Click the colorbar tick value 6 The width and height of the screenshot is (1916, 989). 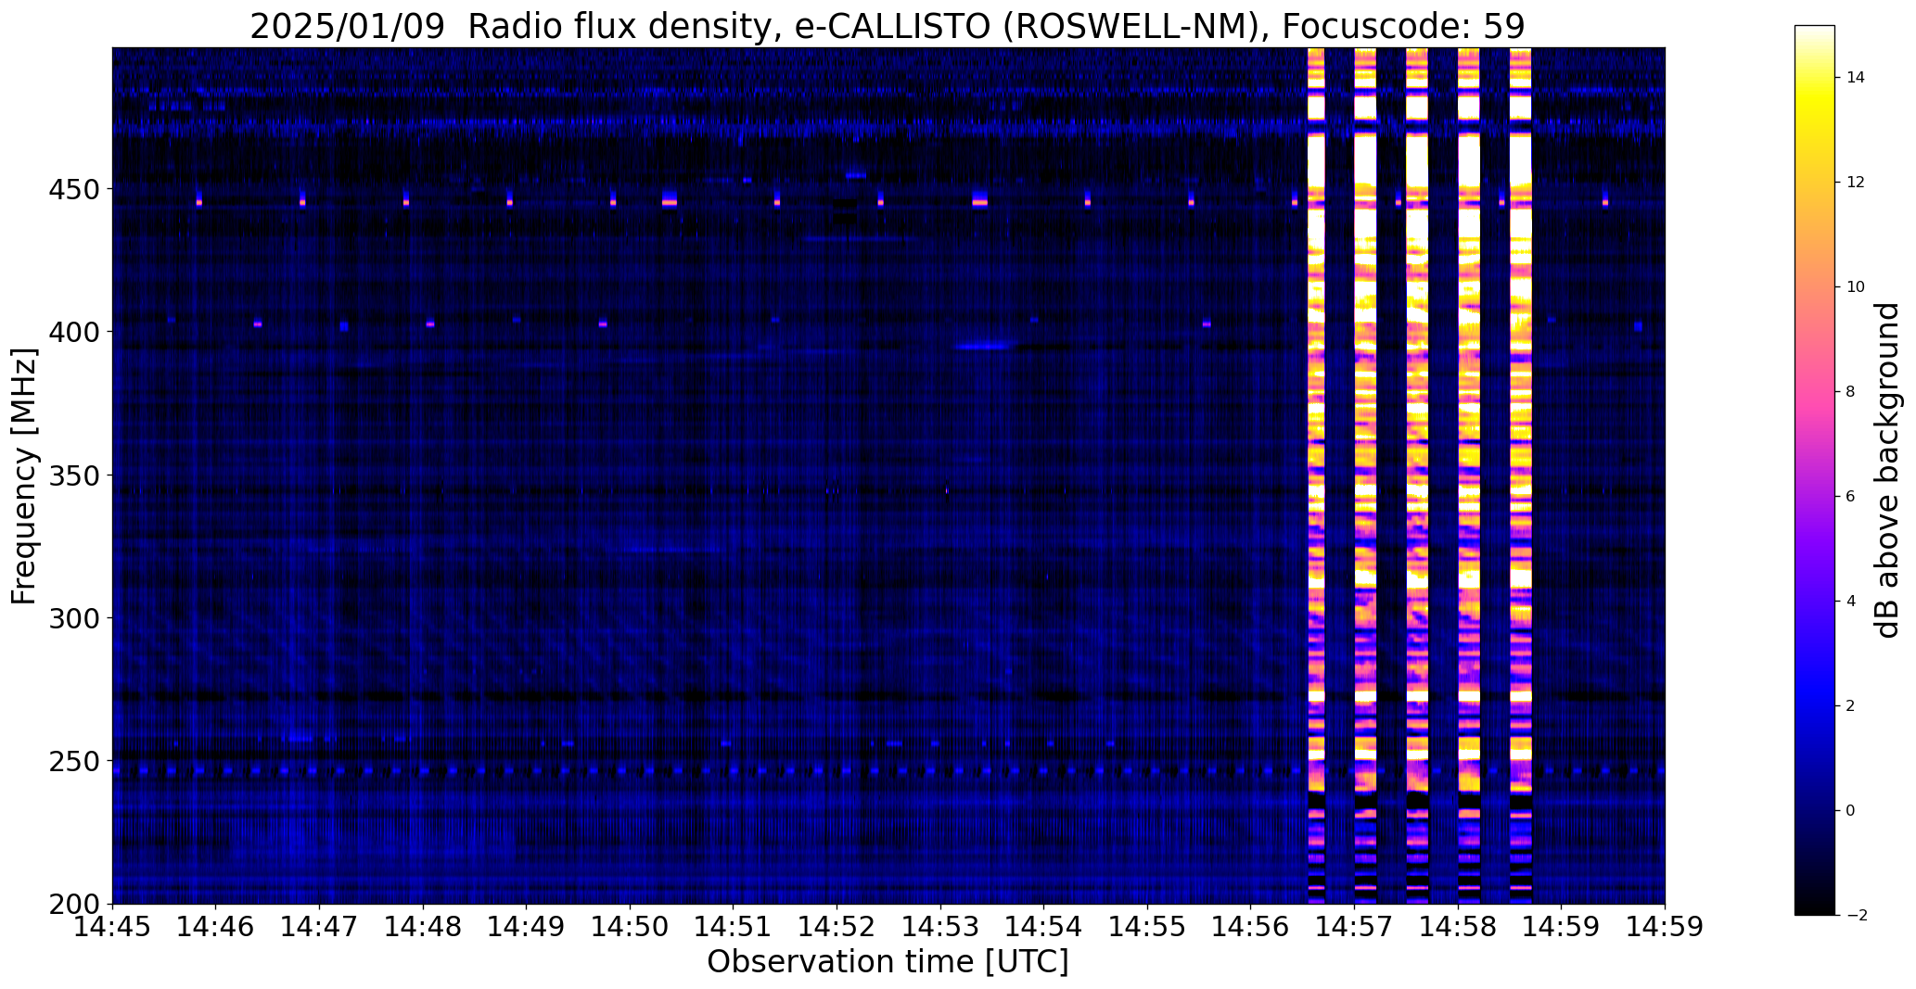[x=1851, y=497]
